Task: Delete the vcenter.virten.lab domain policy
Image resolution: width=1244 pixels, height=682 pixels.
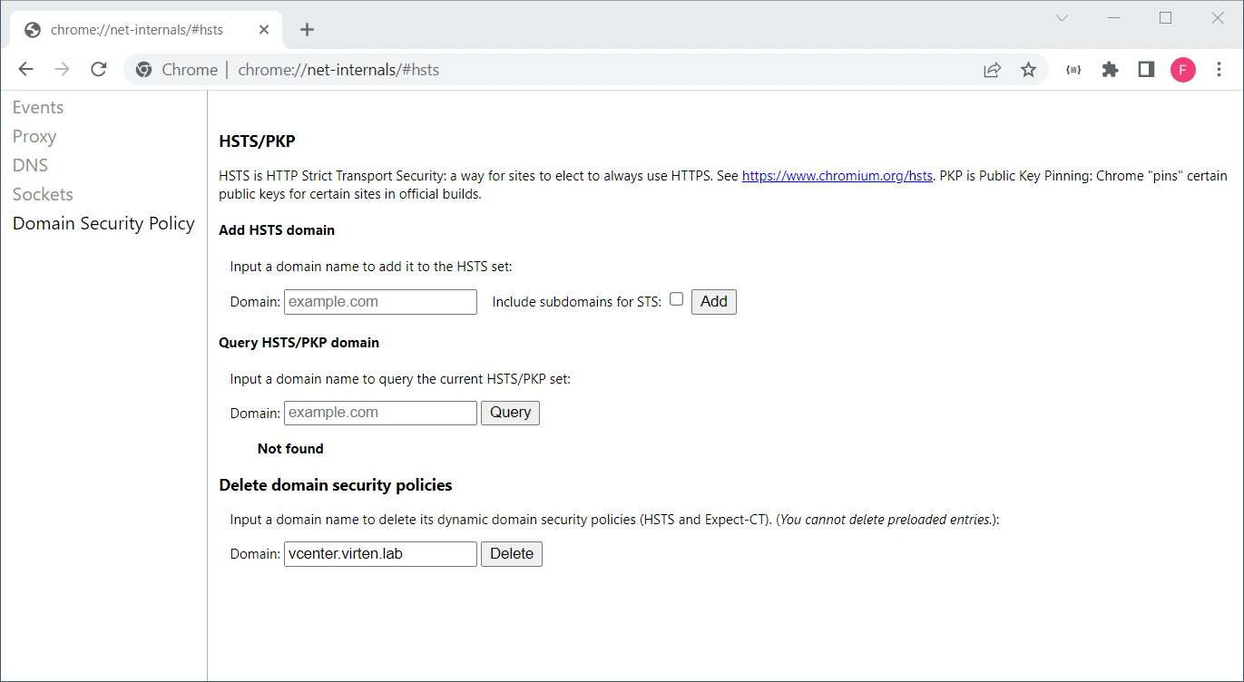Action: coord(512,554)
